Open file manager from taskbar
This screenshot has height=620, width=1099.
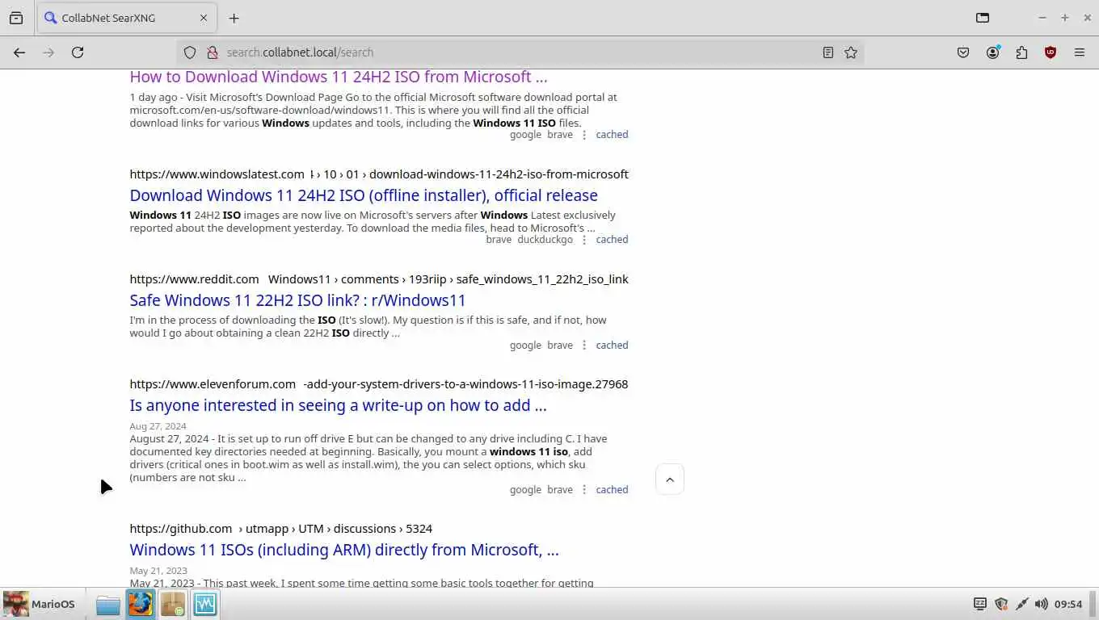click(x=107, y=604)
